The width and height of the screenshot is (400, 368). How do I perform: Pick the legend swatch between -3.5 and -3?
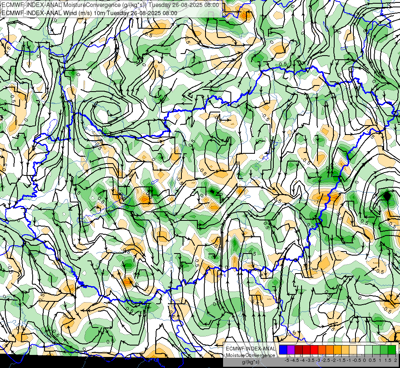314,350
